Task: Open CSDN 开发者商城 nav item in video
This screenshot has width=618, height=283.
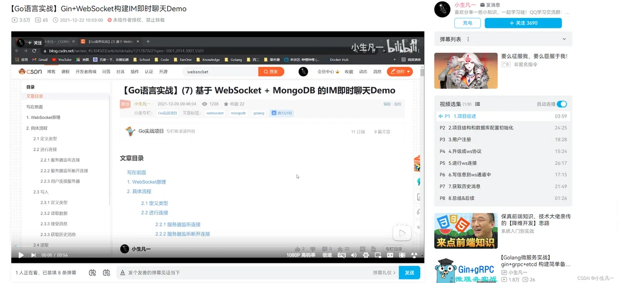Action: tap(86, 72)
